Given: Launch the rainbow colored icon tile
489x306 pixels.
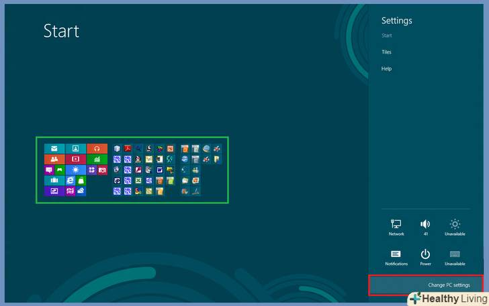Looking at the screenshot, I should [159, 149].
